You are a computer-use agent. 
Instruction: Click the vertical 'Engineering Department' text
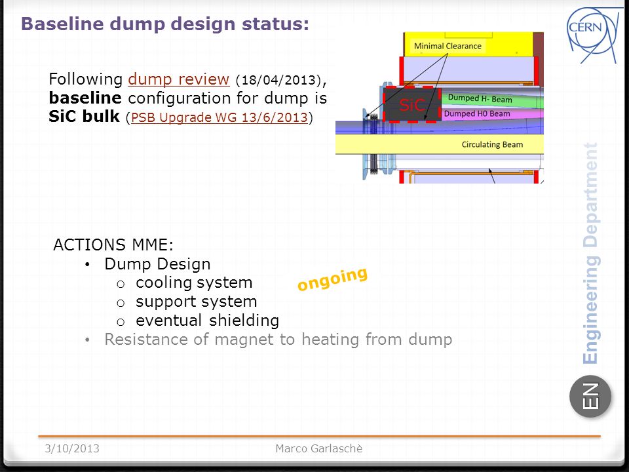(590, 253)
